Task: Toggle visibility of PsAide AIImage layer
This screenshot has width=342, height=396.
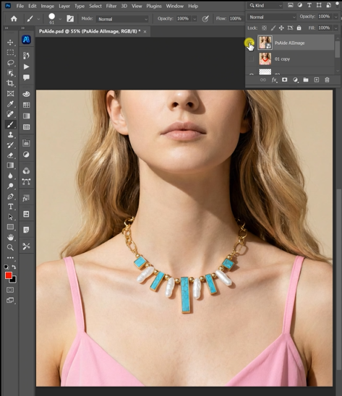Action: pos(250,43)
